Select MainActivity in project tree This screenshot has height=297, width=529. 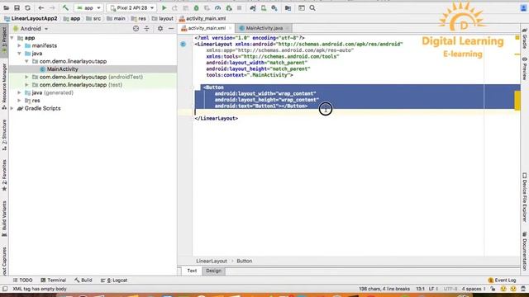[63, 69]
